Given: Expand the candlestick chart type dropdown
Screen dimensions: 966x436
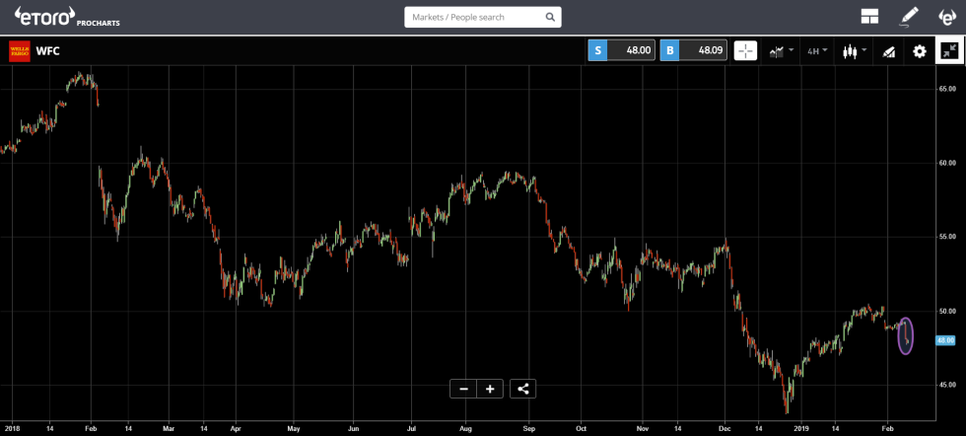Looking at the screenshot, I should [x=854, y=50].
